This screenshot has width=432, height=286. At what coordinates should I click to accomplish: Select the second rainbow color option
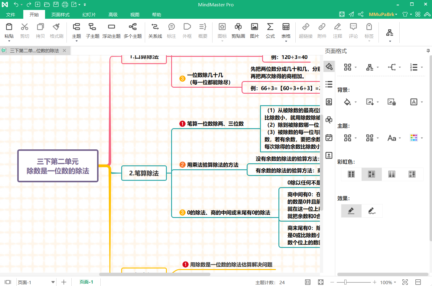click(372, 174)
